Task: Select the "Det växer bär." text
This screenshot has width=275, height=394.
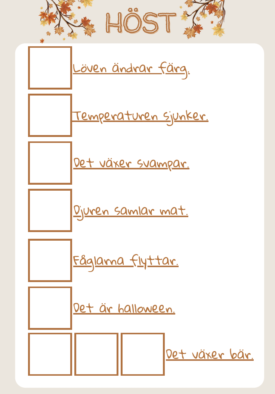Action: pos(210,354)
